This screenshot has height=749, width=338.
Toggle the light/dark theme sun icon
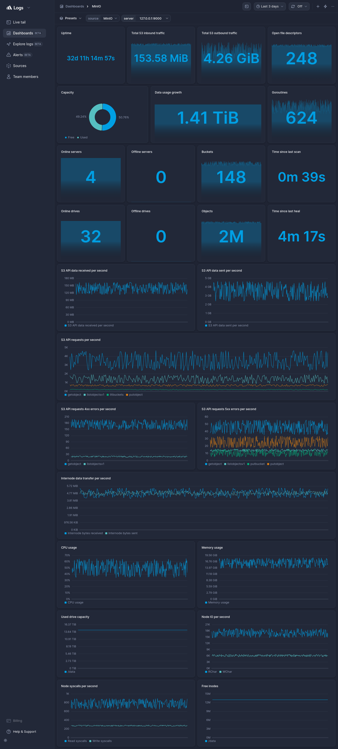pyautogui.click(x=6, y=740)
